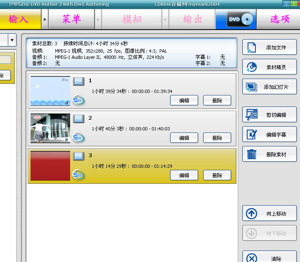Click 编辑 edit button for clip 1
The image size is (300, 262).
click(x=184, y=100)
